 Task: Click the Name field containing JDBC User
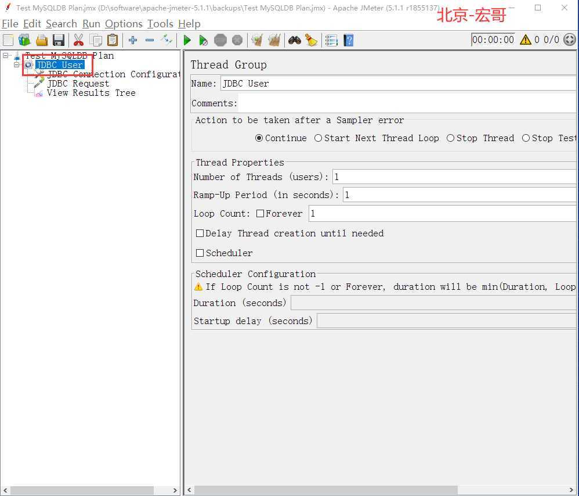pyautogui.click(x=398, y=84)
